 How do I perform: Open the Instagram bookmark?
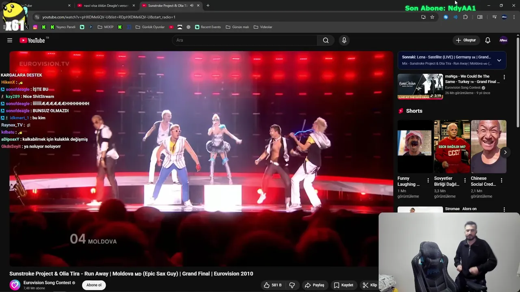[35, 27]
